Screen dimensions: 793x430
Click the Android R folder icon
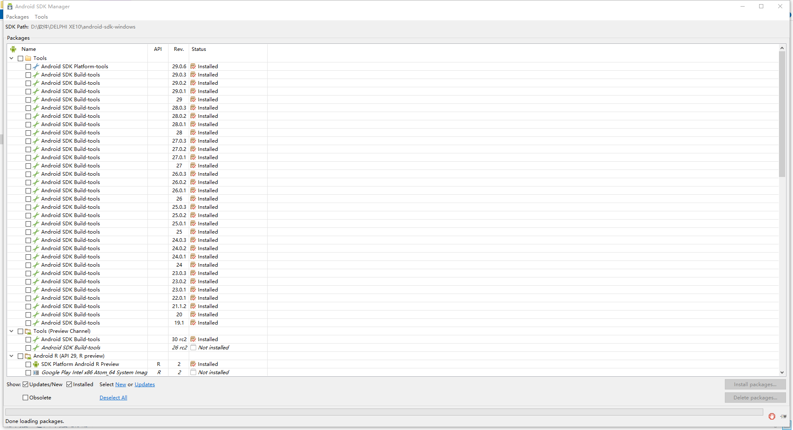[28, 356]
